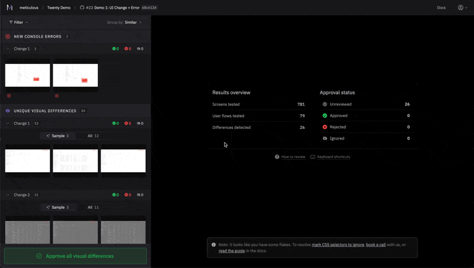Image resolution: width=474 pixels, height=268 pixels.
Task: Open third grey thumbnail in Change 2
Action: click(x=123, y=230)
